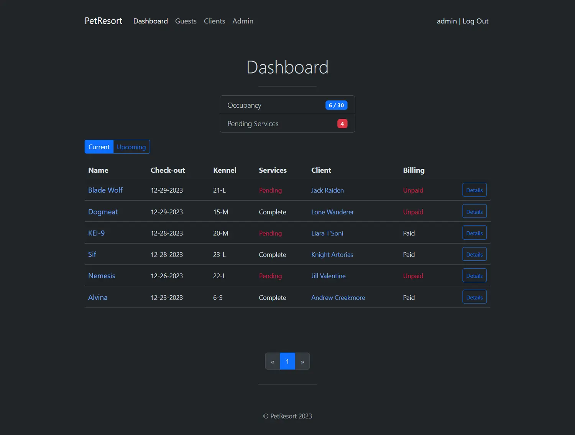Click the Occupancy 6/30 badge

[336, 105]
